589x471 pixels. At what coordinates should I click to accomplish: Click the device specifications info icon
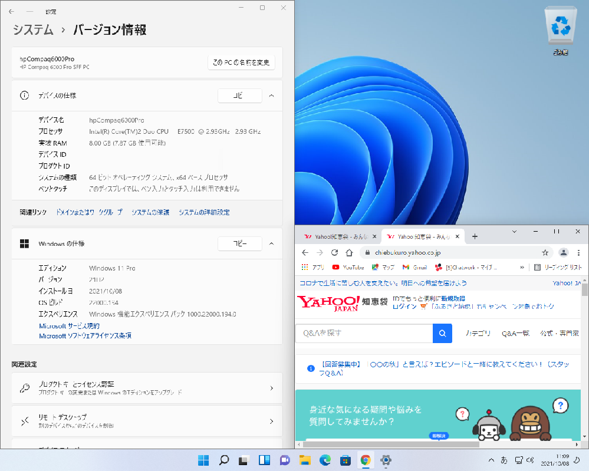pyautogui.click(x=24, y=95)
